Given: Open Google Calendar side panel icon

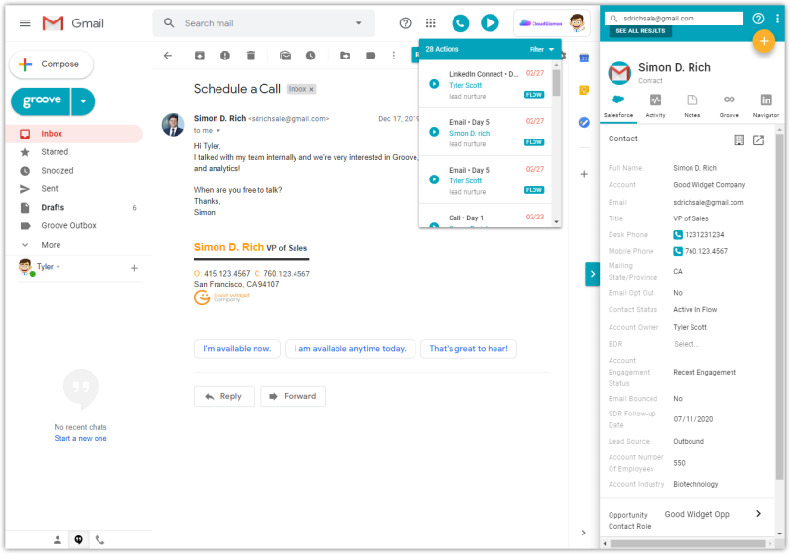Looking at the screenshot, I should click(x=584, y=59).
